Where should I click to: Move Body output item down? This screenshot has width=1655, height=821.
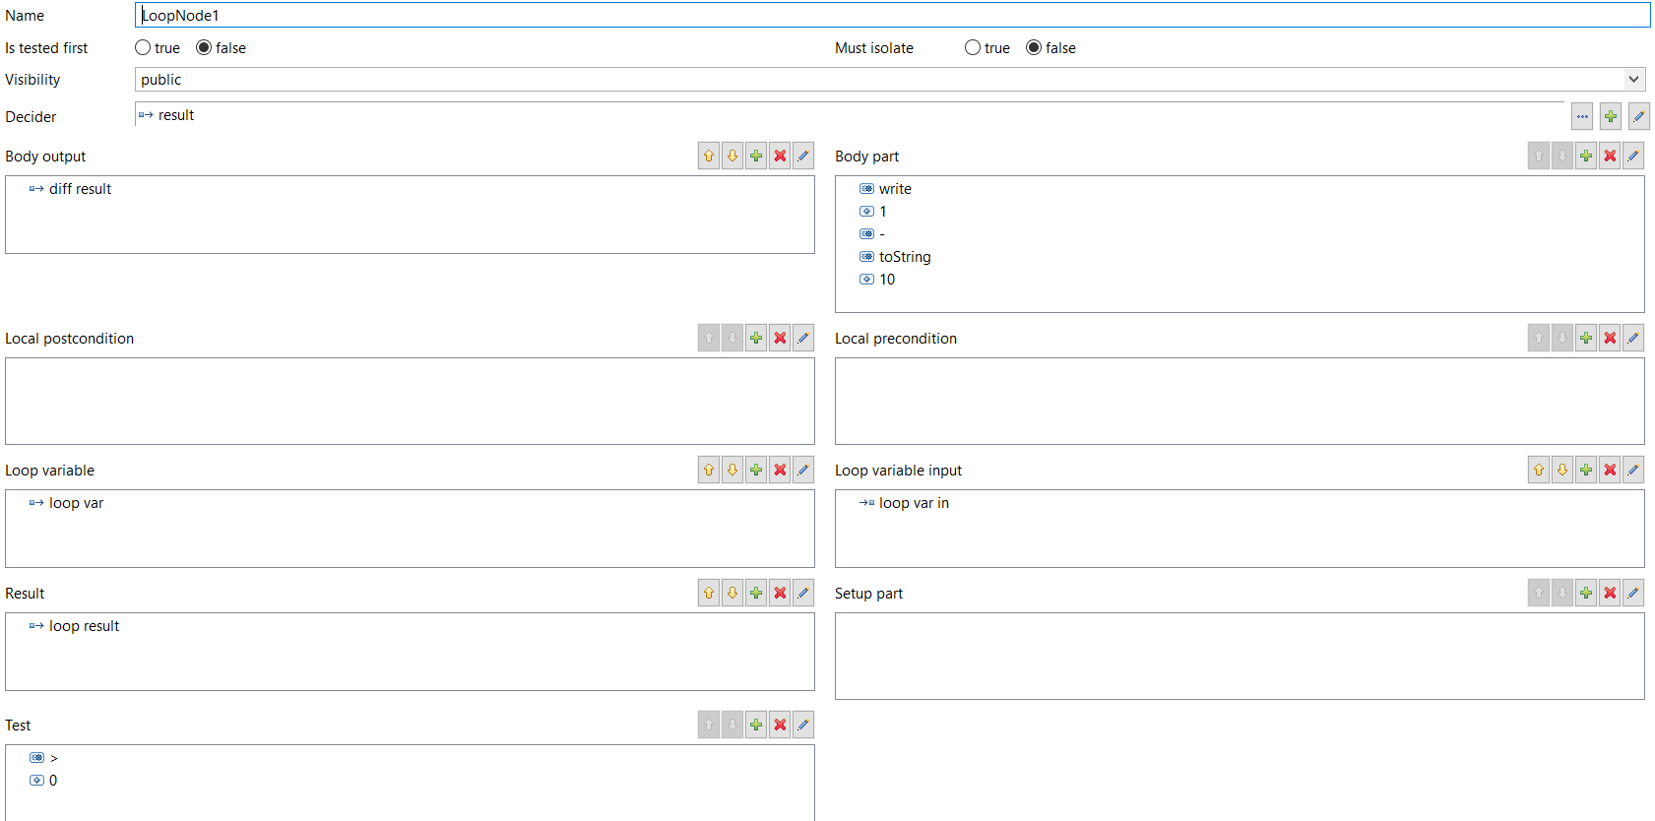tap(732, 156)
